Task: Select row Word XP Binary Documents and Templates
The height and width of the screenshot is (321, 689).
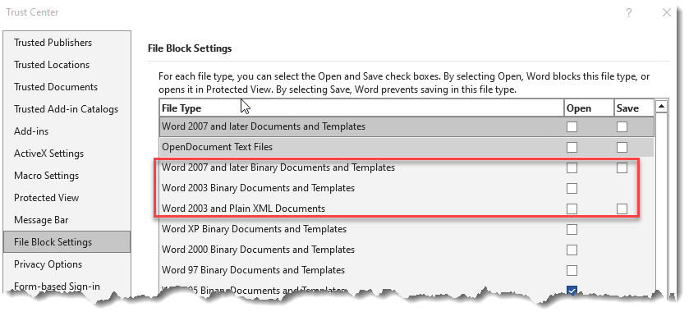Action: point(407,229)
